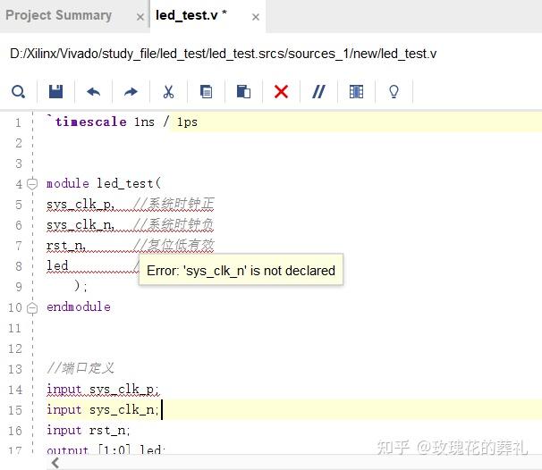Open the lightbulb language templates
Viewport: 542px width, 470px height.
394,92
